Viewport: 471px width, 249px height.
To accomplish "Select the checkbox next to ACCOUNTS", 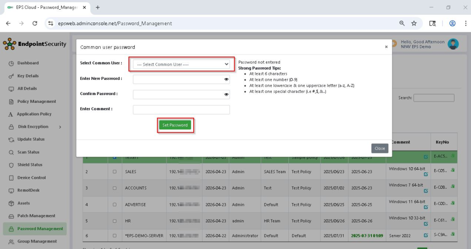I will (115, 188).
